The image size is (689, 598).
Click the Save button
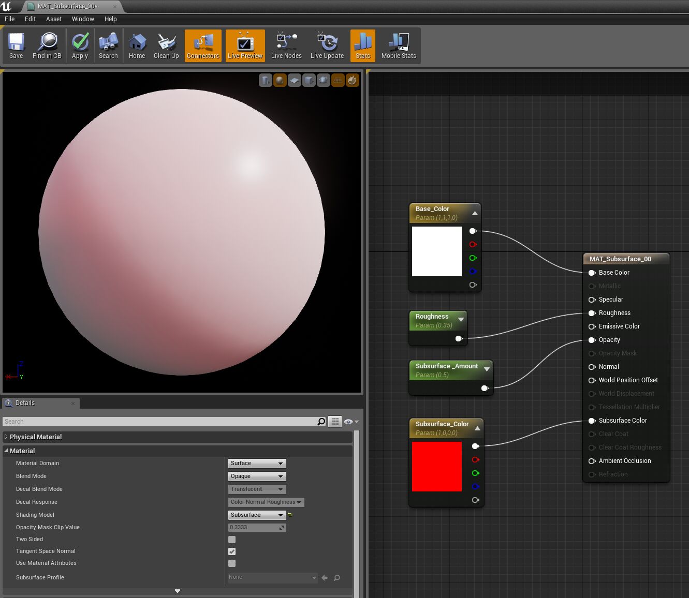(x=16, y=46)
